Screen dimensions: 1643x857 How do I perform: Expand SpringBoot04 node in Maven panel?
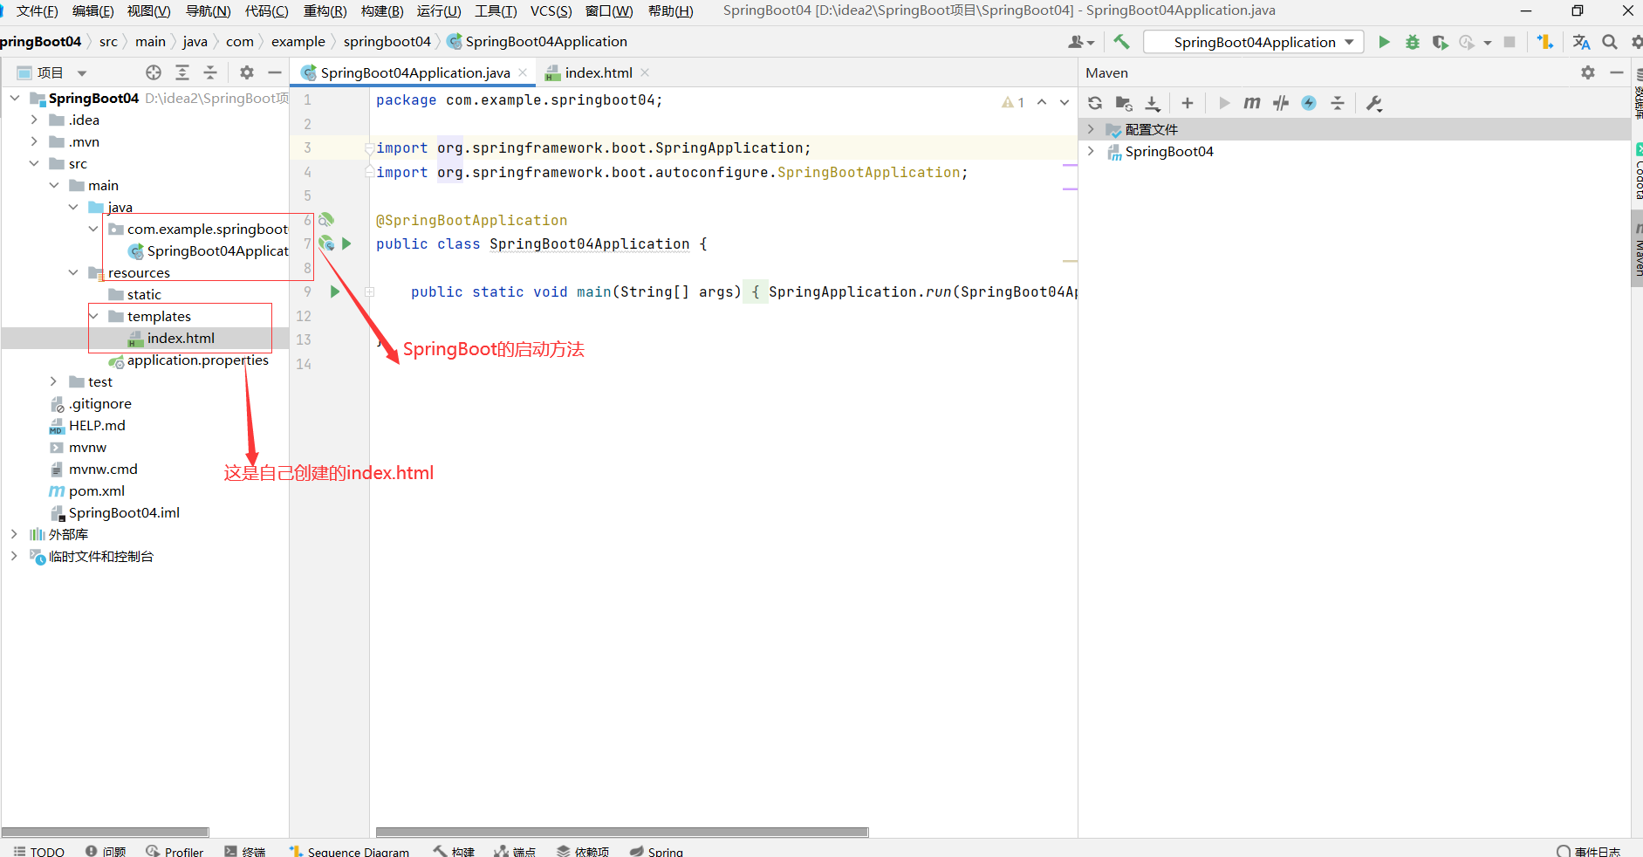tap(1091, 151)
